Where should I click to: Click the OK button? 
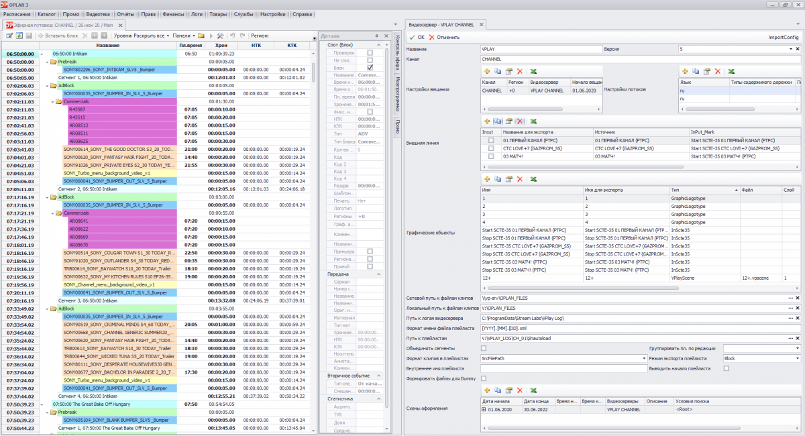[417, 37]
